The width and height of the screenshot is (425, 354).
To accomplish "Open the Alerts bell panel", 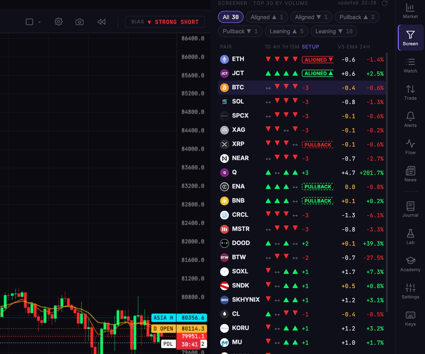I will click(x=410, y=120).
